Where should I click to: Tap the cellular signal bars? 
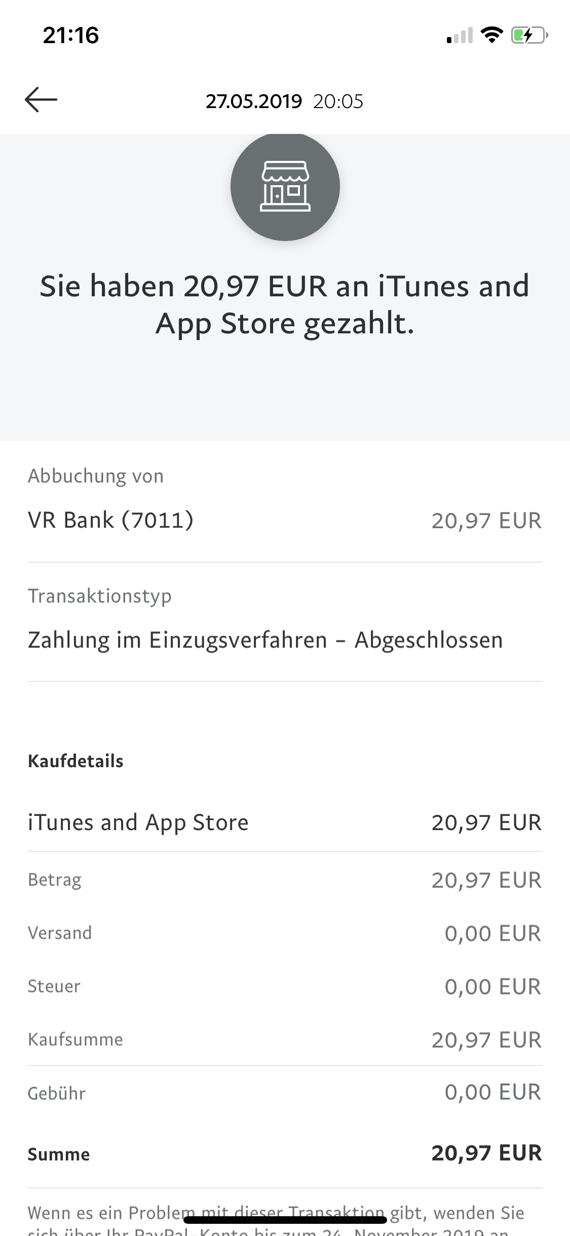pos(460,36)
